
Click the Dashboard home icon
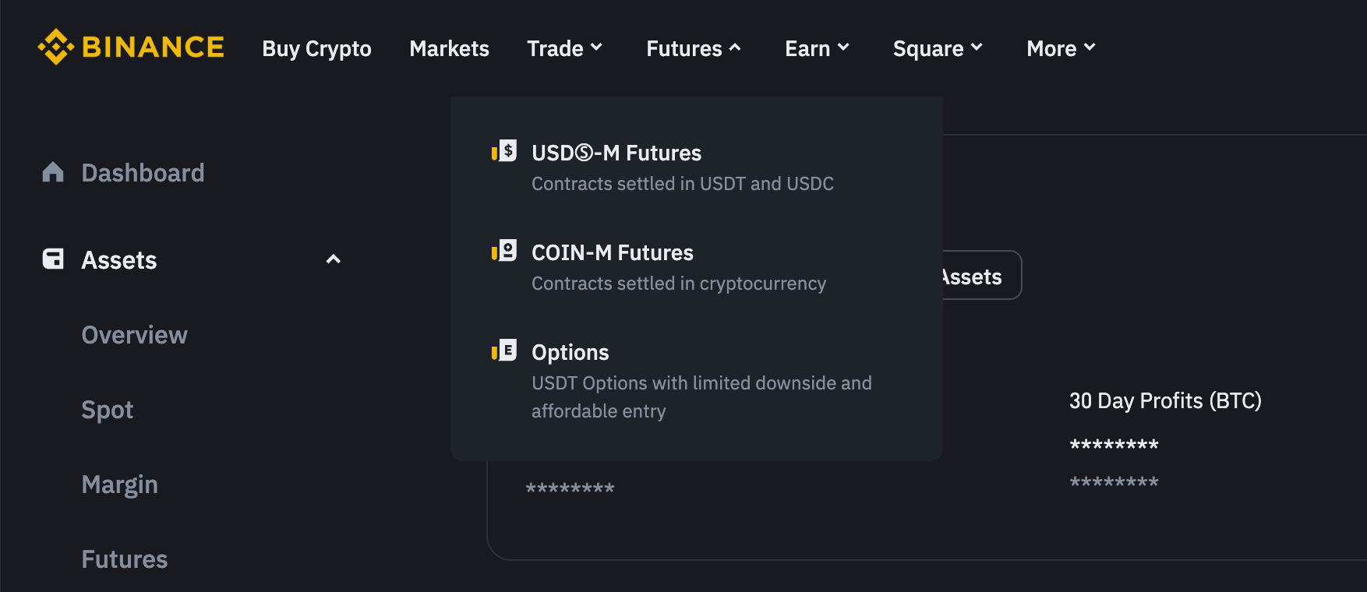tap(53, 172)
